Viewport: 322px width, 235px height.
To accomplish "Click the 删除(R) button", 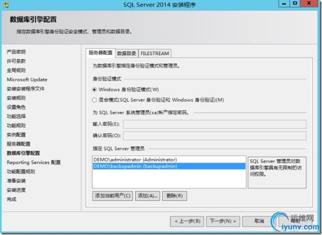I will (x=174, y=196).
